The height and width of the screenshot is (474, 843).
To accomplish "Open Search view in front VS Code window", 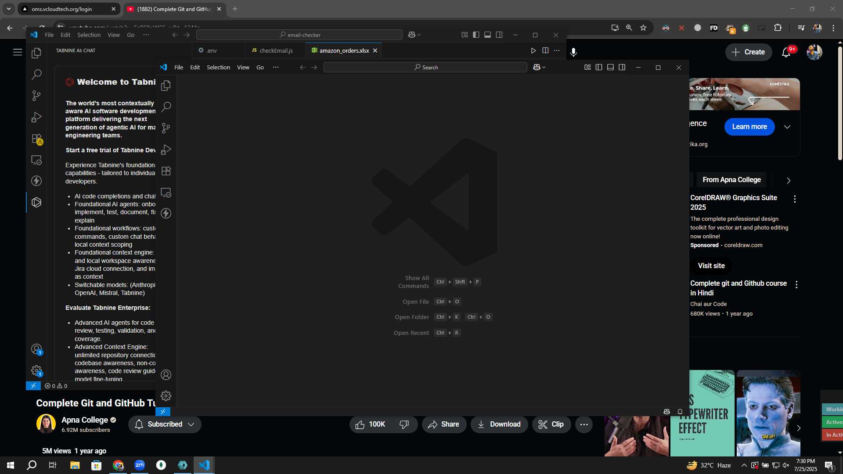I will (166, 107).
